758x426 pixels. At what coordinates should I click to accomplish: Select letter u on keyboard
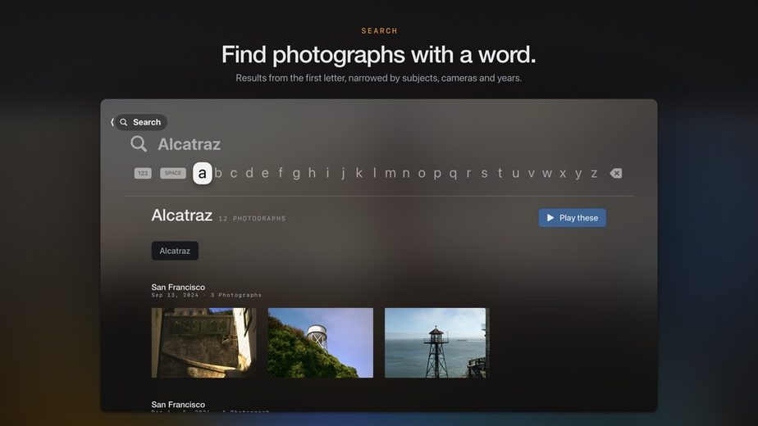[x=516, y=173]
